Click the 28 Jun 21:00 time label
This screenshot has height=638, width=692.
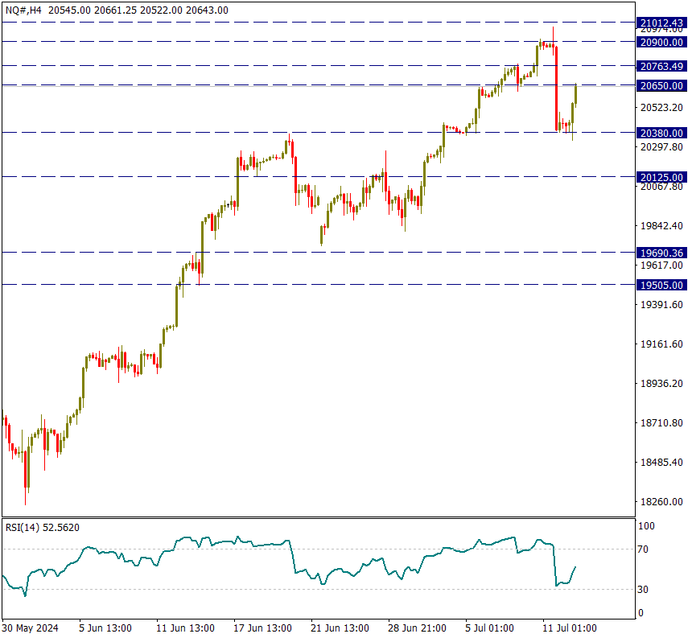[417, 628]
